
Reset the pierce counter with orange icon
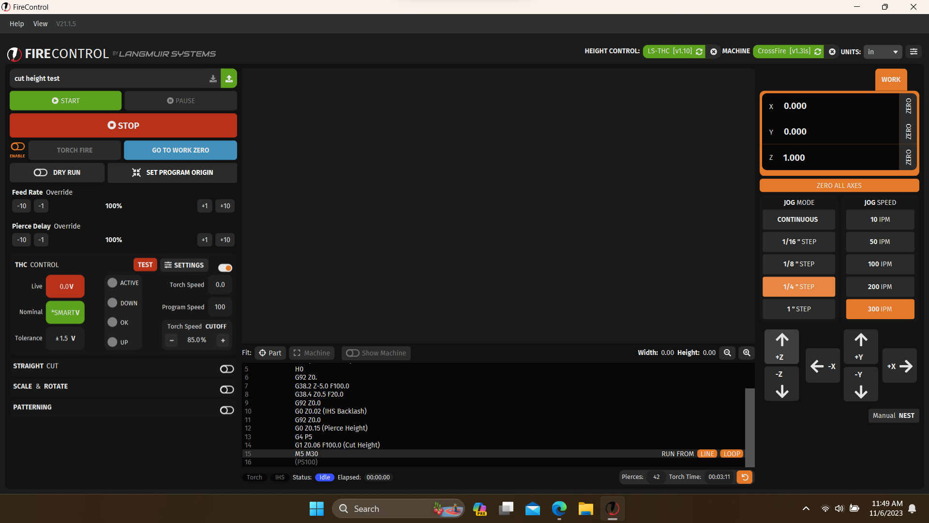pyautogui.click(x=745, y=477)
